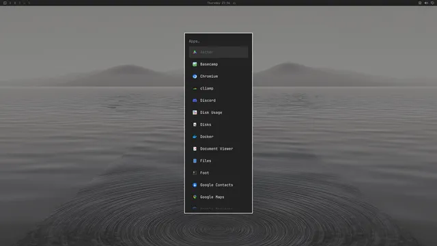
Task: Open the Foot terminal entry
Action: tap(218, 173)
